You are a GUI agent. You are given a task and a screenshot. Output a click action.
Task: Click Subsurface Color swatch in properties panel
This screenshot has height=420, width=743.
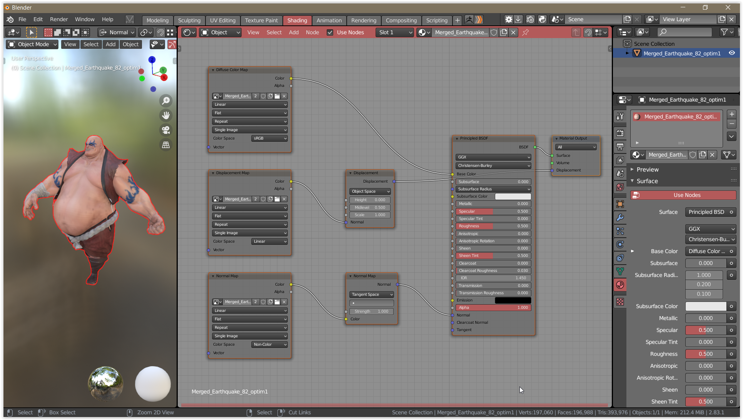(706, 306)
